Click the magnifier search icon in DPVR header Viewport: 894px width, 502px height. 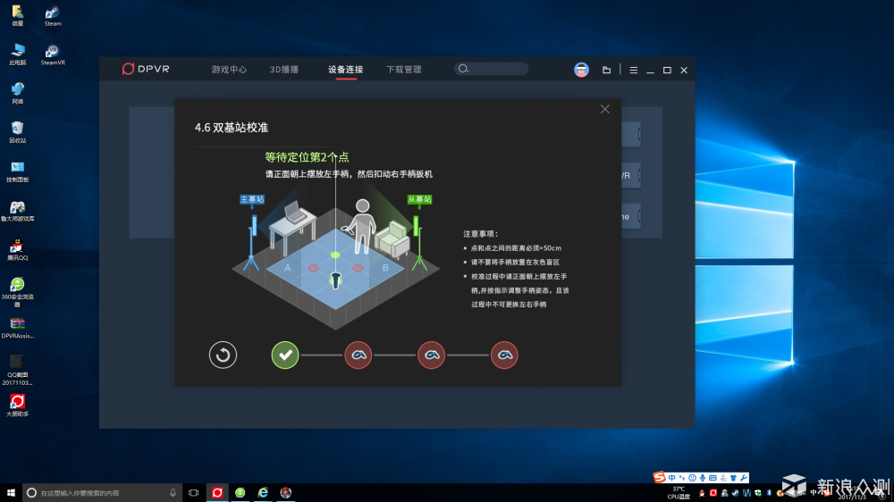click(463, 69)
